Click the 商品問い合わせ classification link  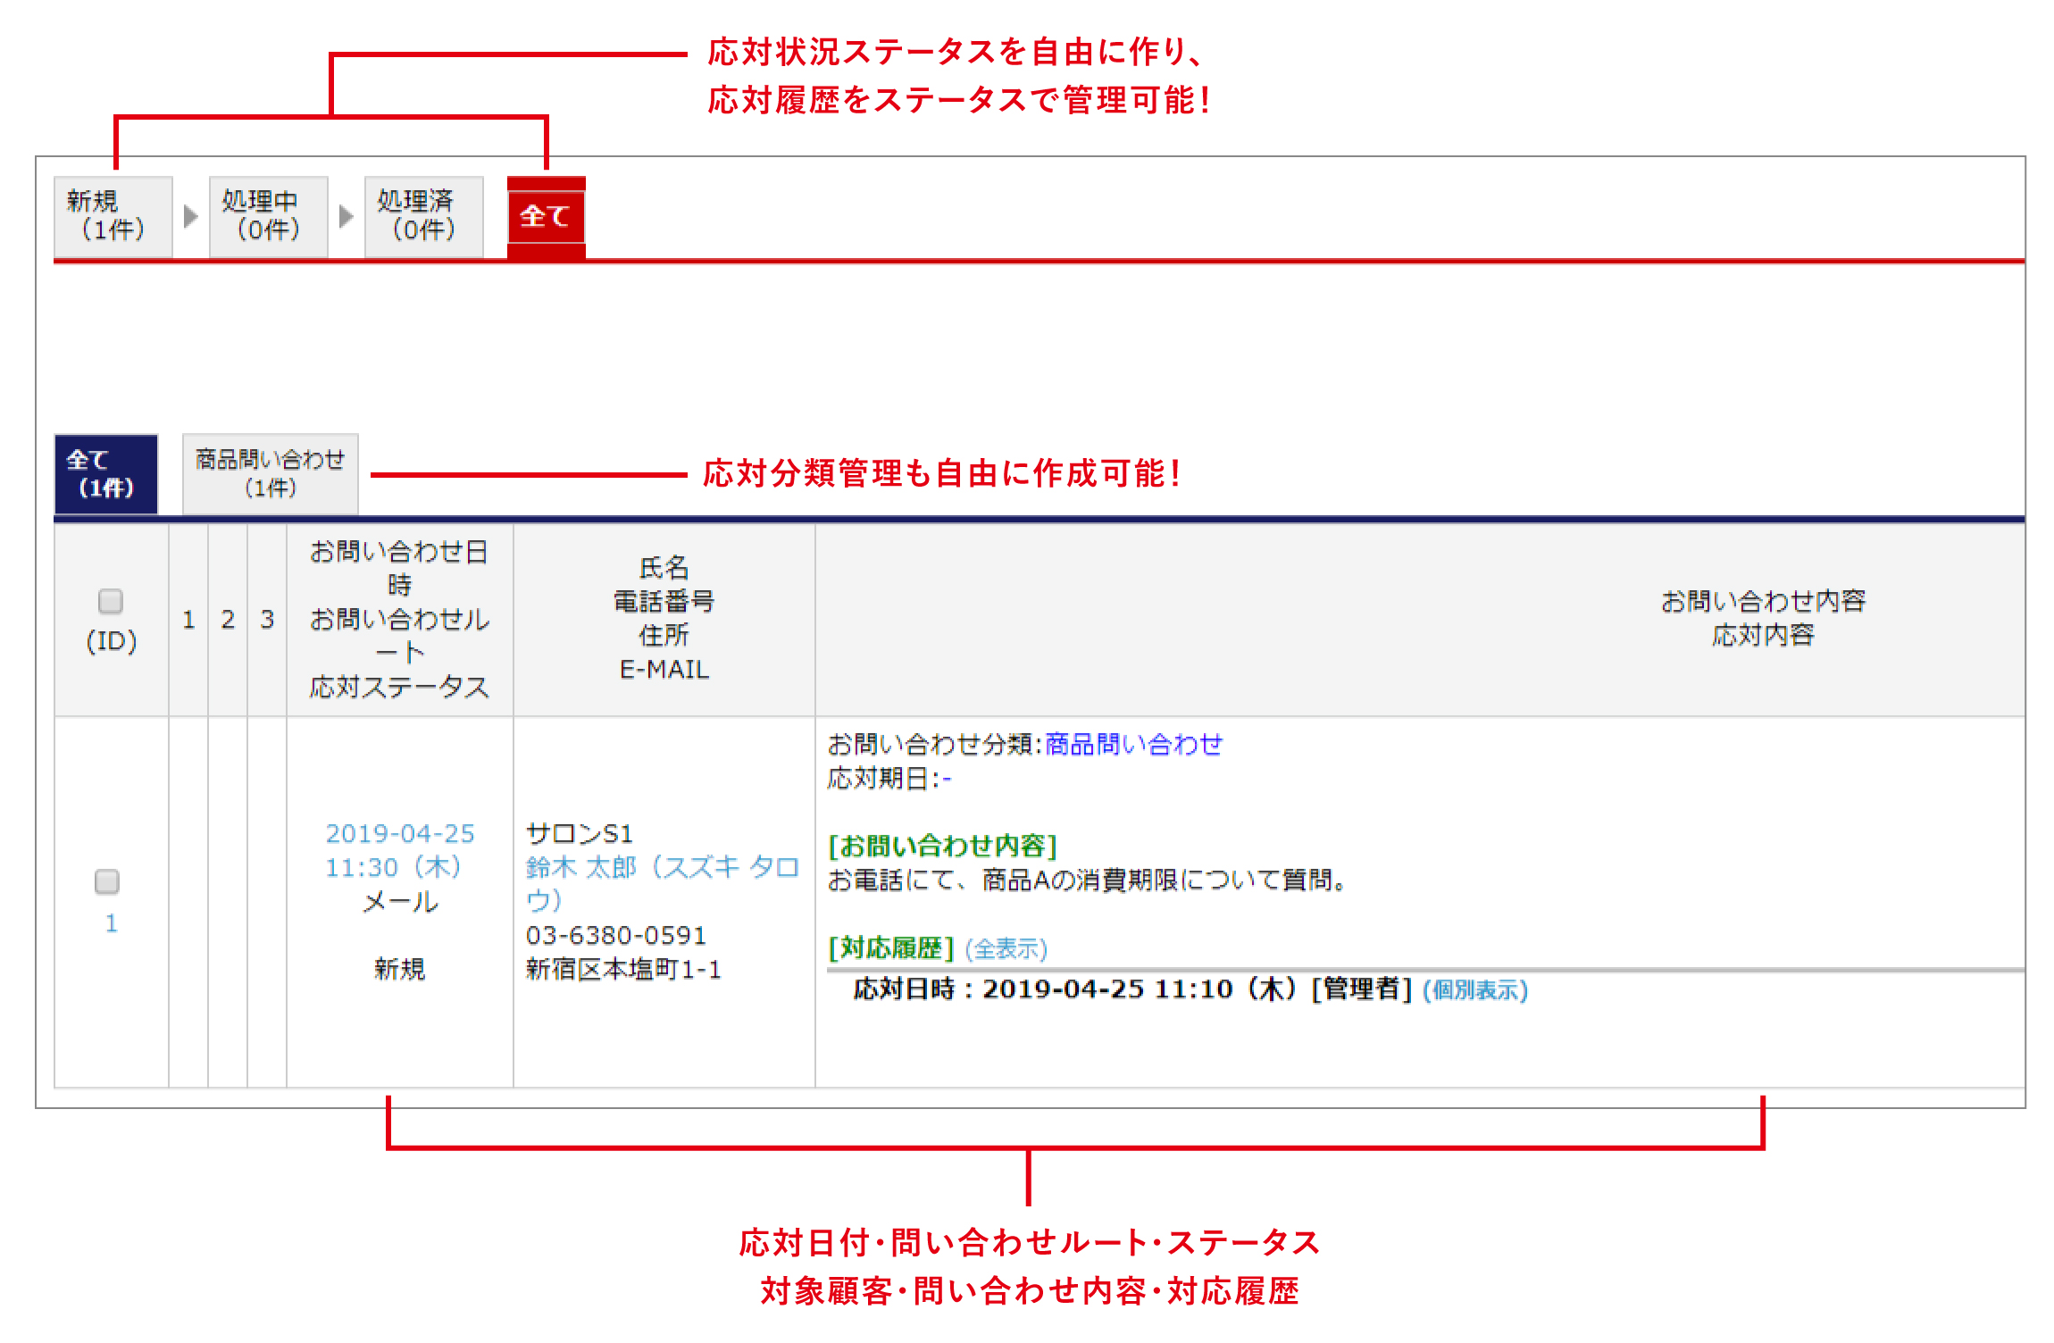click(1132, 744)
